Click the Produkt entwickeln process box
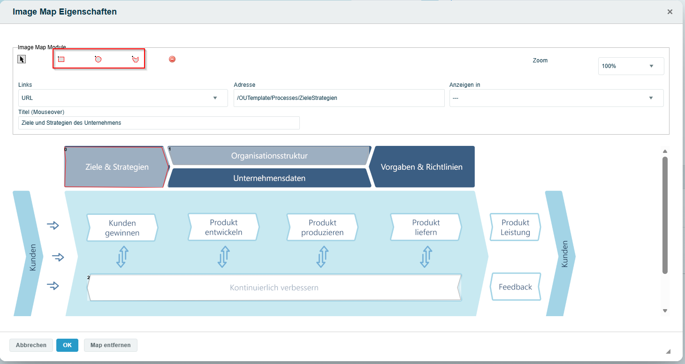685x364 pixels. 223,227
